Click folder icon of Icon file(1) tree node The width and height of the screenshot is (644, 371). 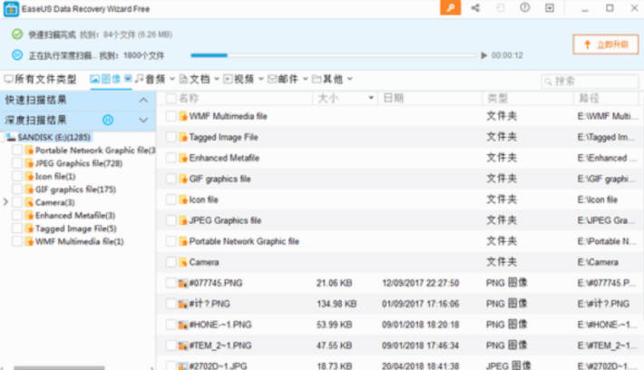pyautogui.click(x=29, y=176)
